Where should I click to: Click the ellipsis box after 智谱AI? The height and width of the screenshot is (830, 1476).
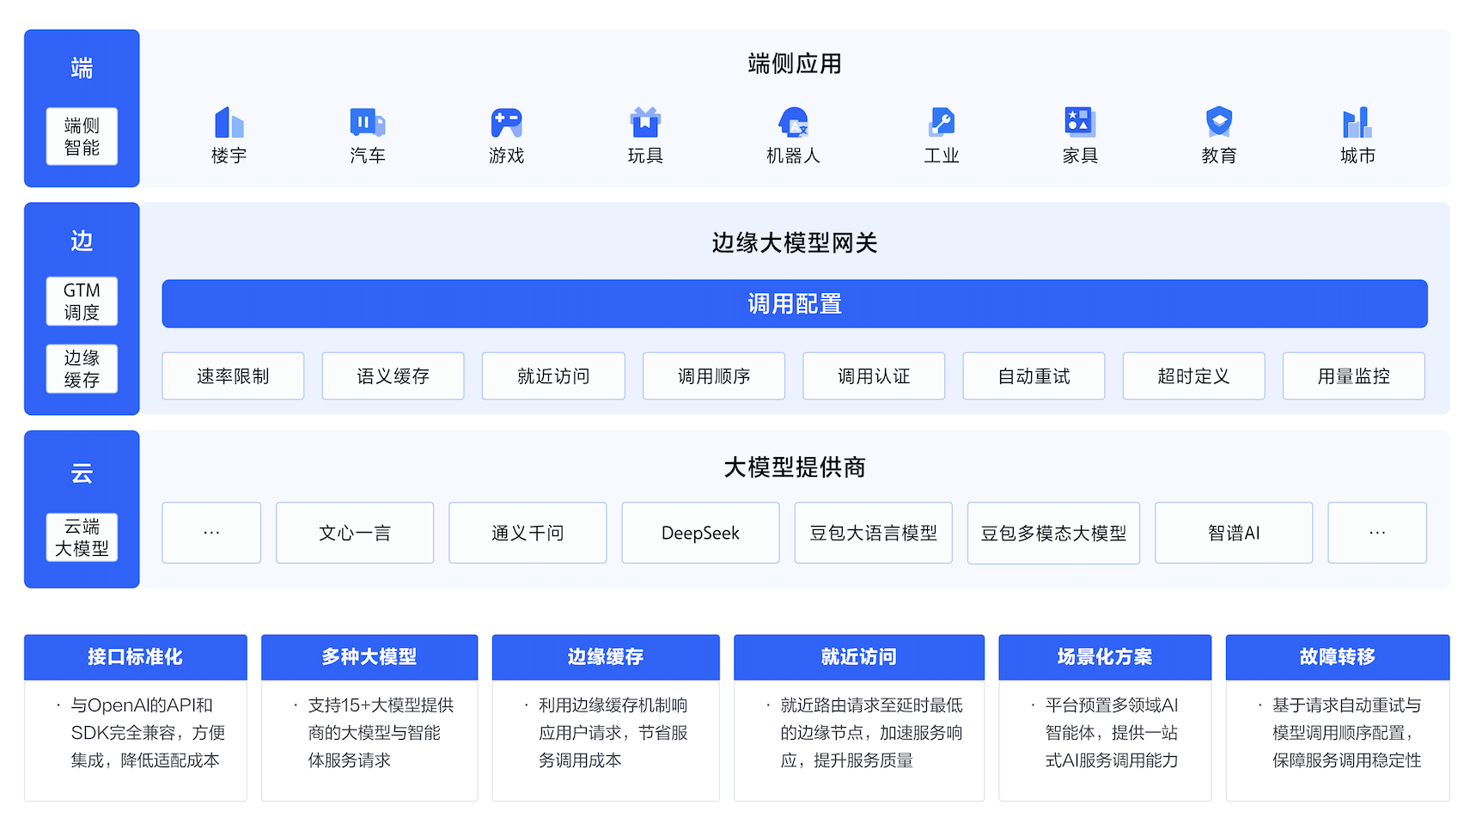[x=1377, y=533]
